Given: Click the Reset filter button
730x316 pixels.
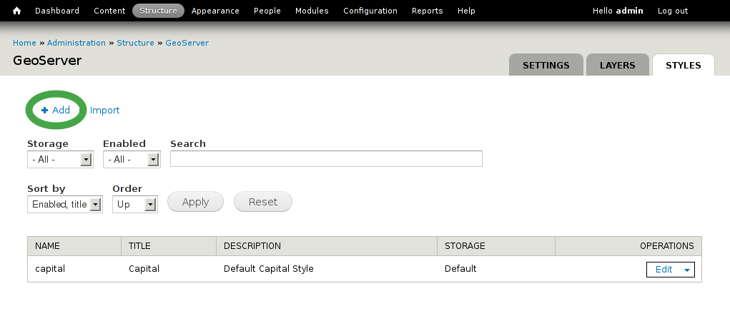Looking at the screenshot, I should [263, 202].
